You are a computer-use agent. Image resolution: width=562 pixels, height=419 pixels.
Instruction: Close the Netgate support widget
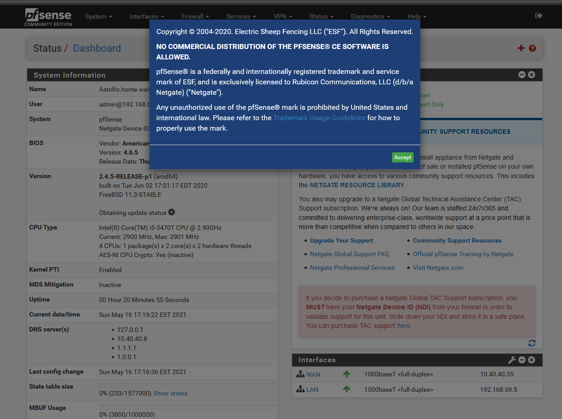click(532, 75)
